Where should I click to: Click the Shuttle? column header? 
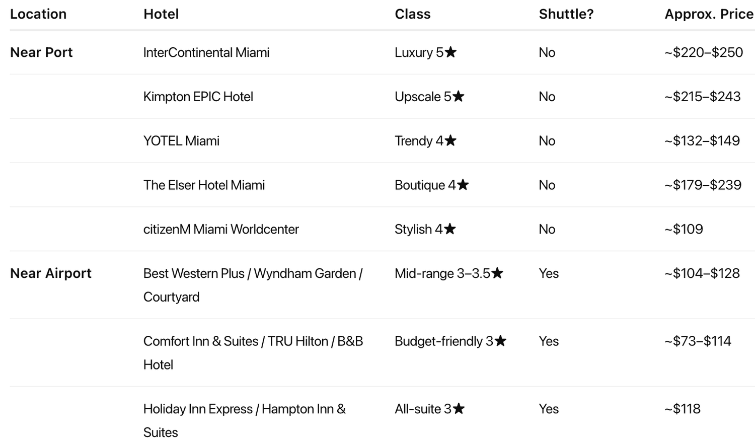coord(566,14)
